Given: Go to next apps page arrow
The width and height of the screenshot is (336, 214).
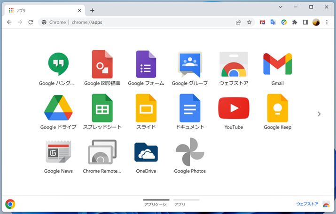Looking at the screenshot, I should tap(319, 114).
